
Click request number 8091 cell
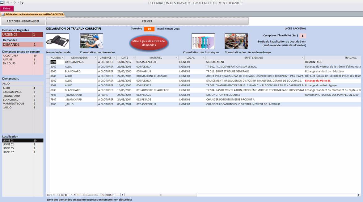pos(57,62)
